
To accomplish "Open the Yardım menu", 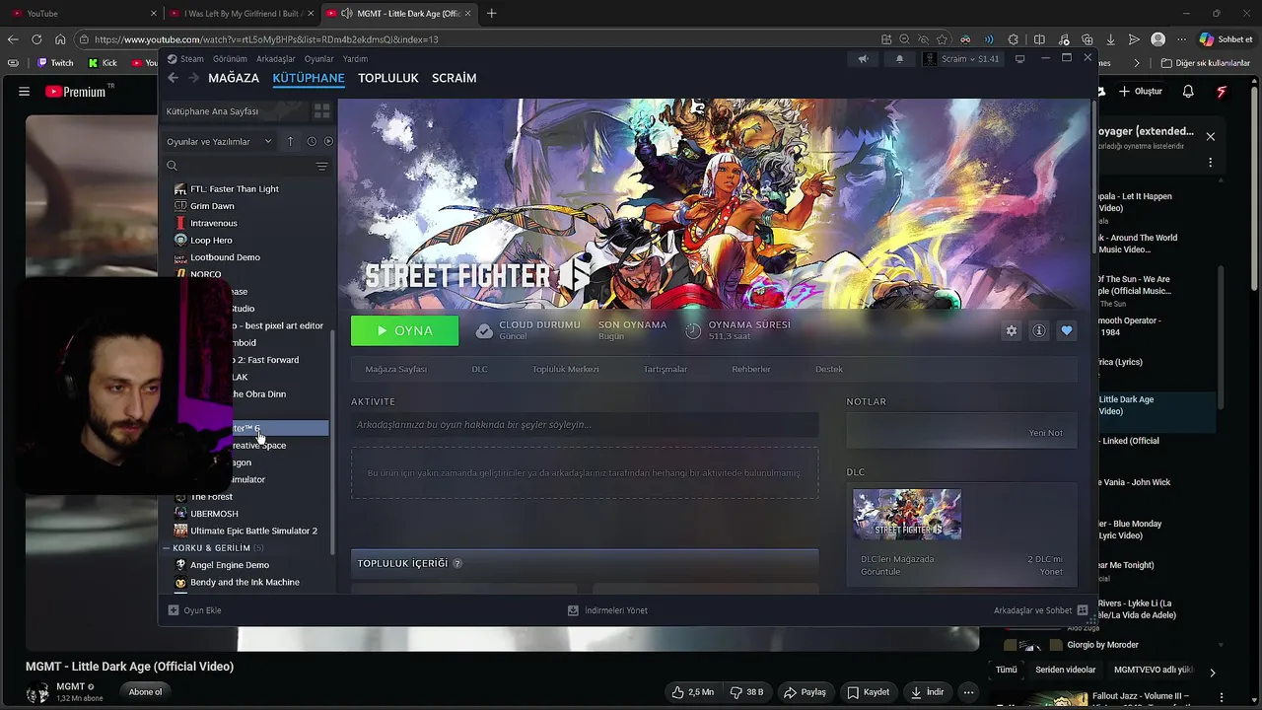I will [355, 59].
